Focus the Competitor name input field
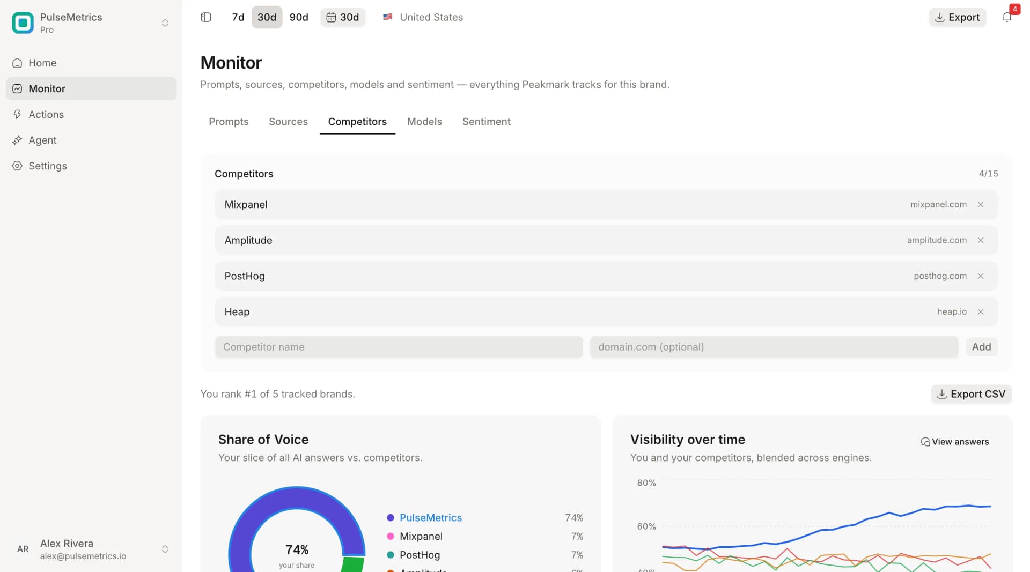 coord(399,347)
